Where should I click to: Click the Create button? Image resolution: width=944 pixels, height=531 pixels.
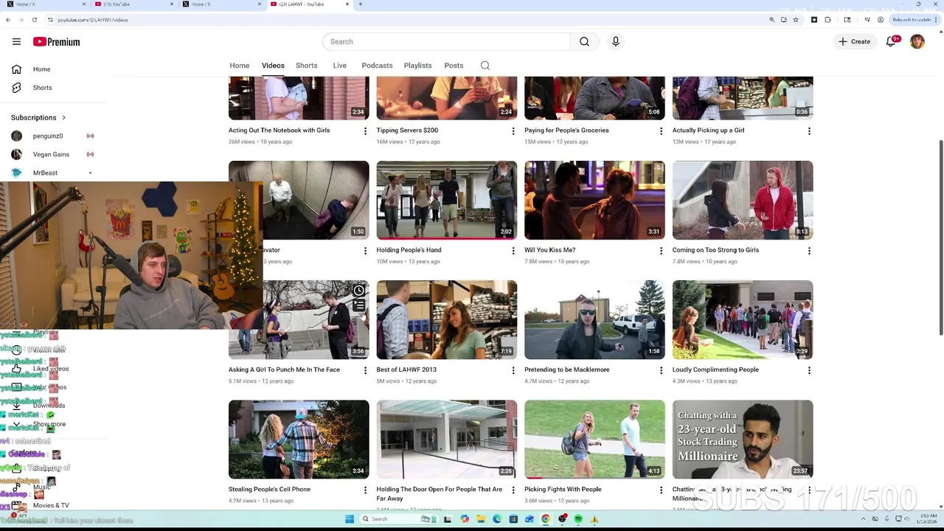click(854, 42)
